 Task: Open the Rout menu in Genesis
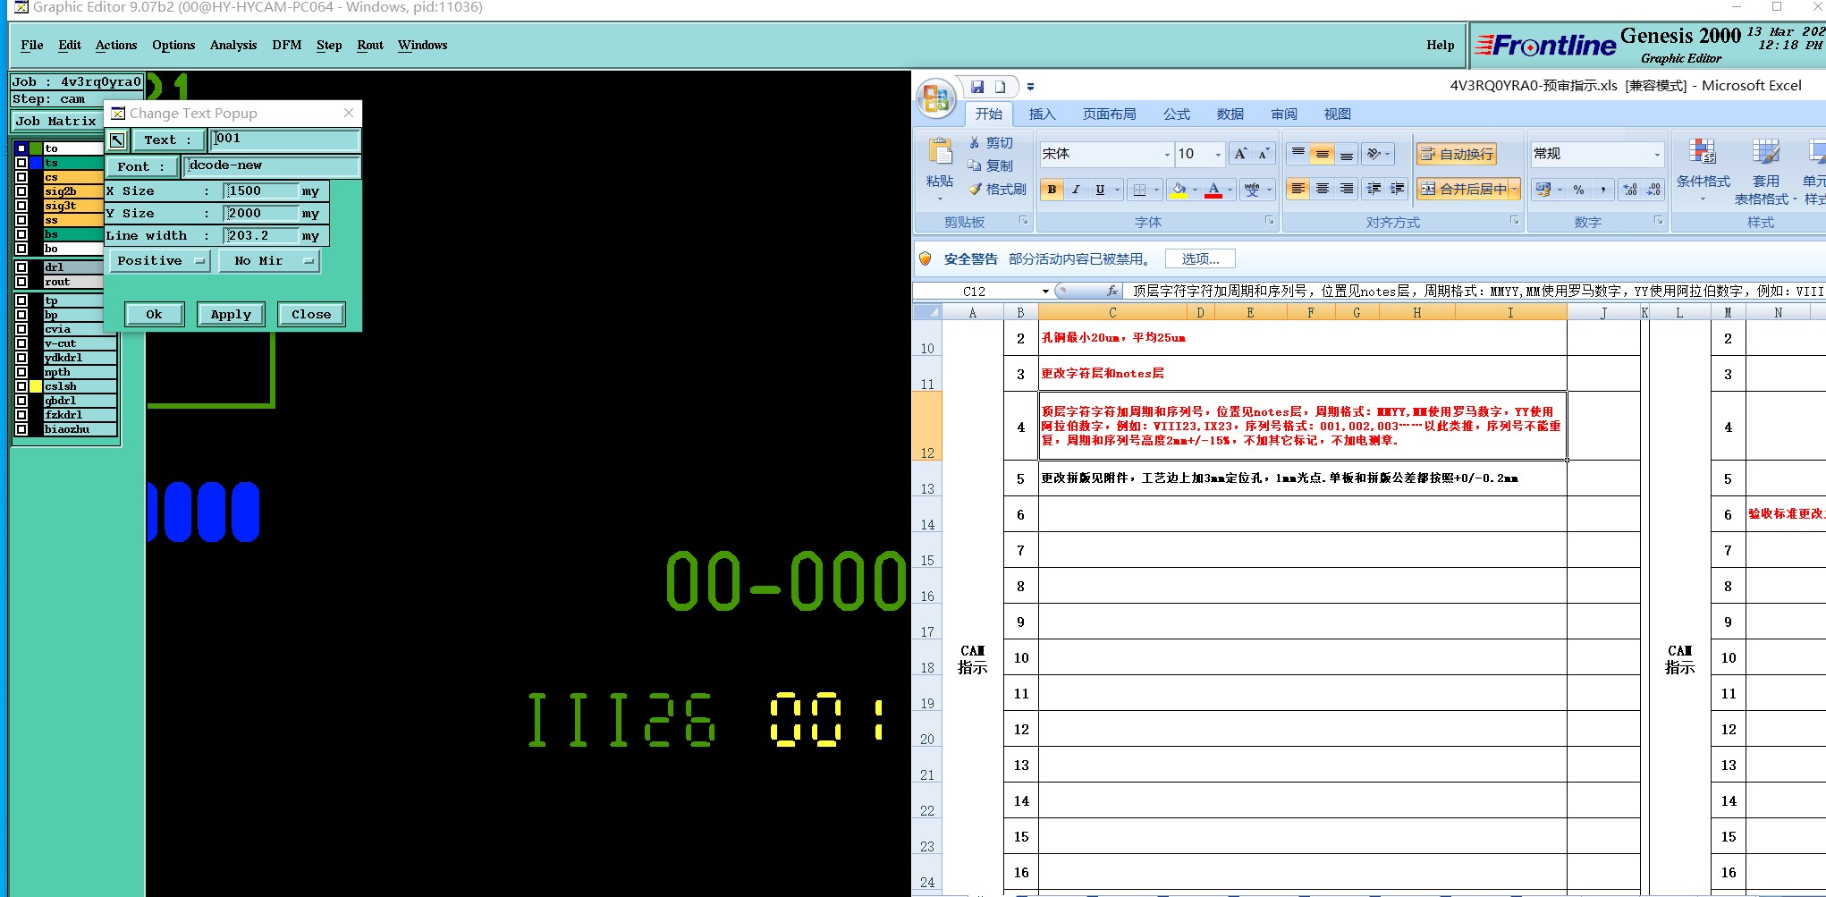370,45
